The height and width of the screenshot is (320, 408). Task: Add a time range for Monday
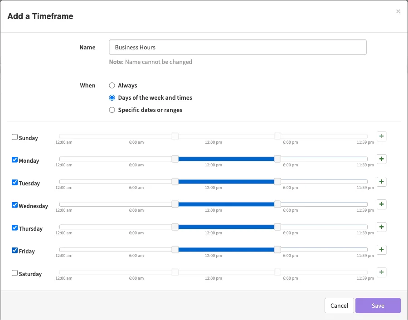pos(381,159)
